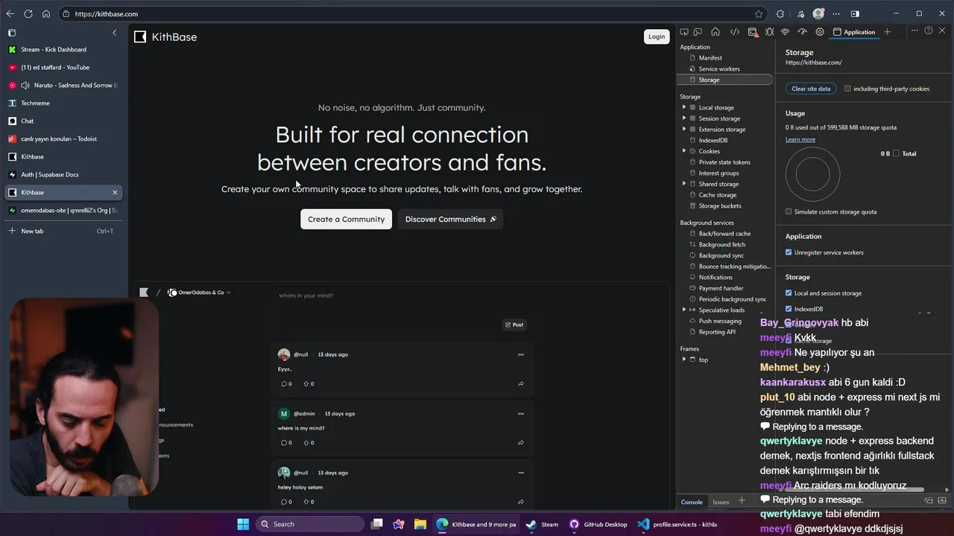This screenshot has width=954, height=536.
Task: Open a New tab in the sidebar
Action: point(63,231)
